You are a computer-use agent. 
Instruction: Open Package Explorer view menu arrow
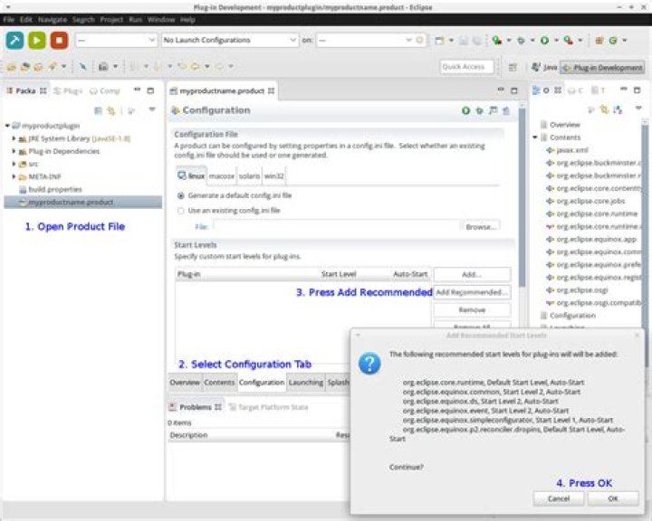pyautogui.click(x=152, y=109)
